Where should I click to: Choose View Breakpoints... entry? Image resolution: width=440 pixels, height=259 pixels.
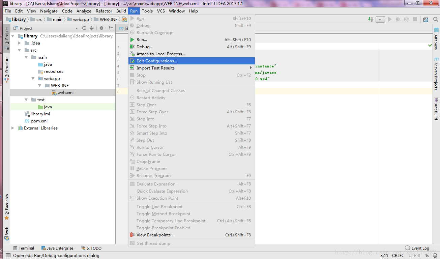pyautogui.click(x=192, y=235)
